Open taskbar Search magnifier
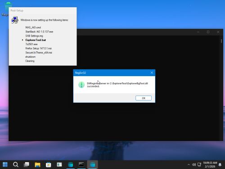Viewport: 225px width, 169px height. pos(16,164)
